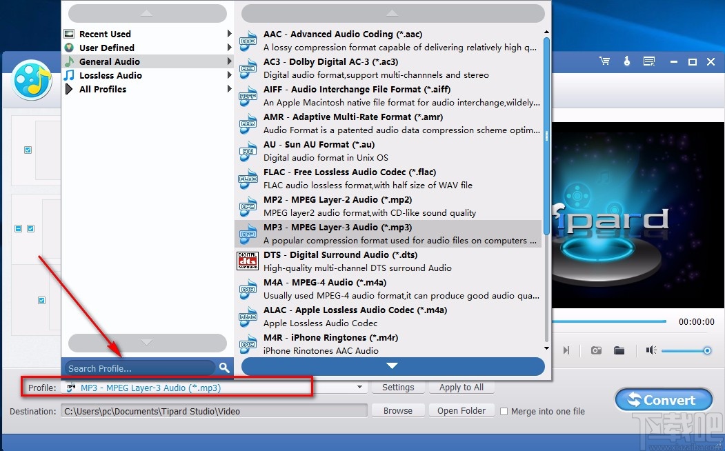Choose MP3 - MPEG Layer-3 Audio format

(388, 234)
